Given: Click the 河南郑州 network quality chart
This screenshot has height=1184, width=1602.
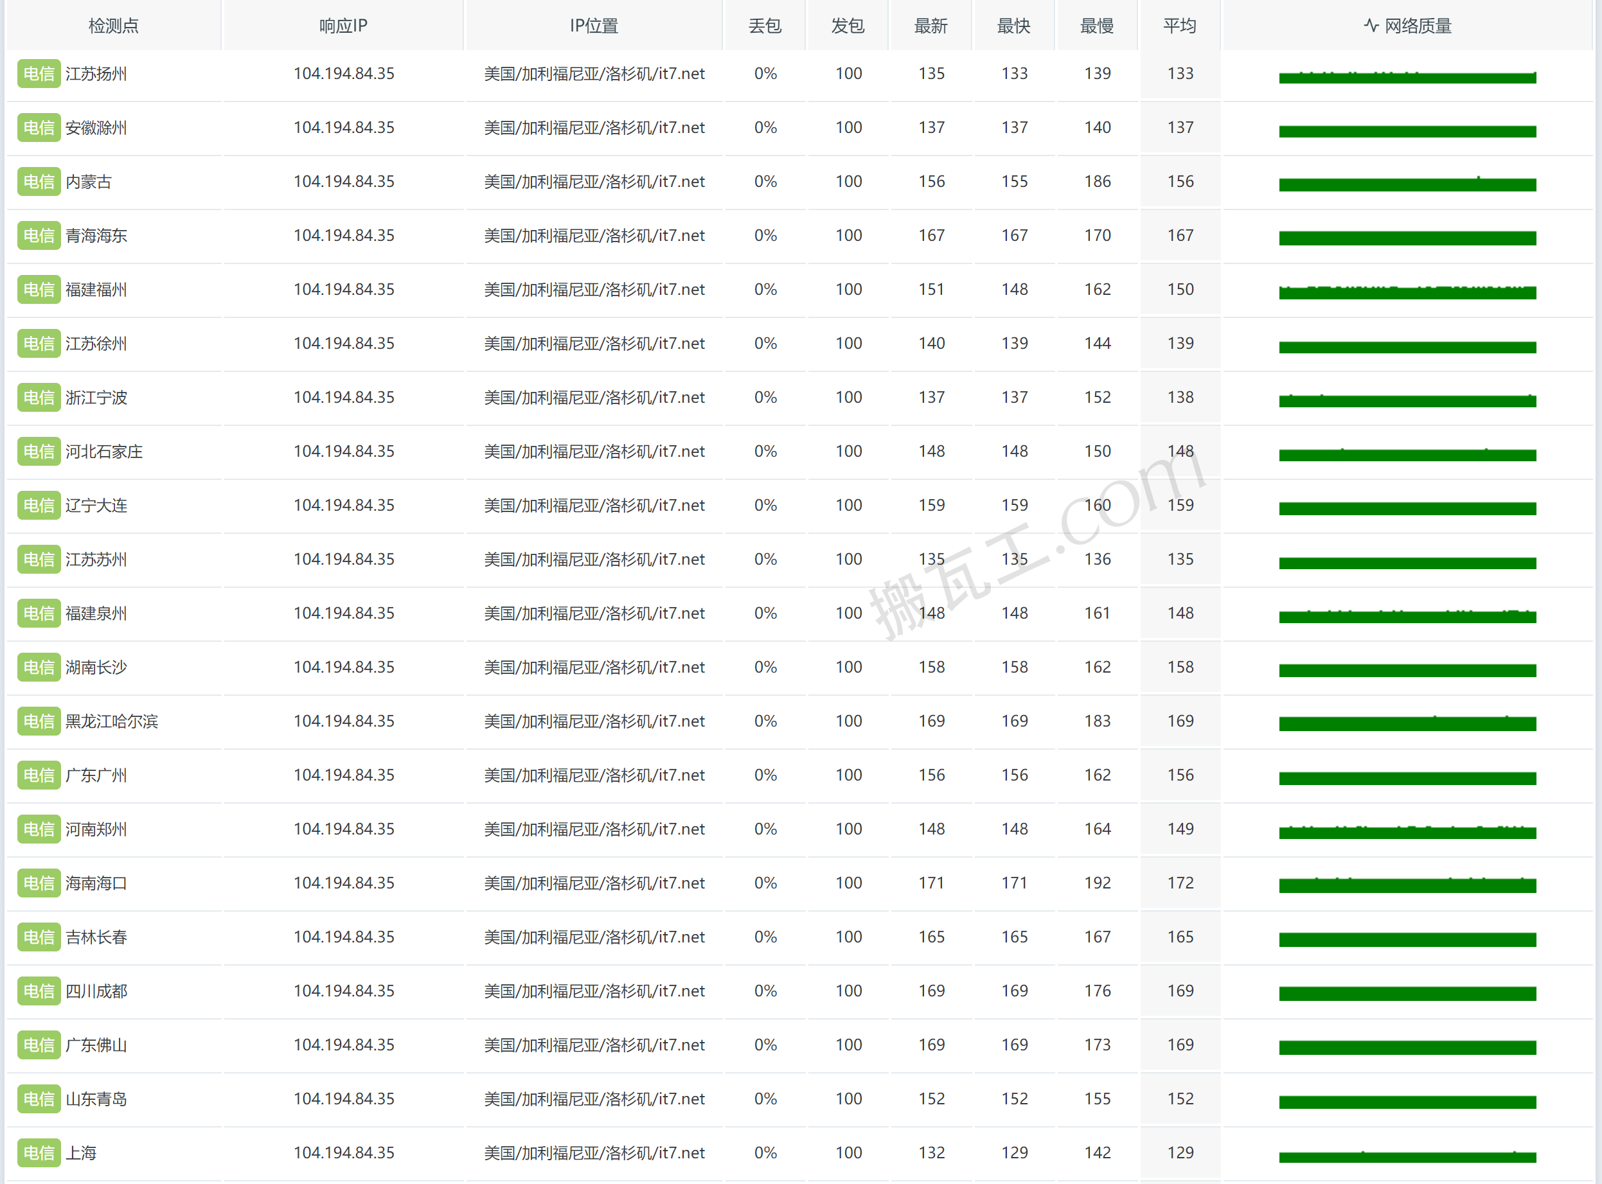Looking at the screenshot, I should [x=1407, y=832].
